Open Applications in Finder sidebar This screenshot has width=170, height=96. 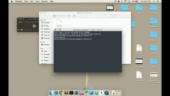(46, 29)
